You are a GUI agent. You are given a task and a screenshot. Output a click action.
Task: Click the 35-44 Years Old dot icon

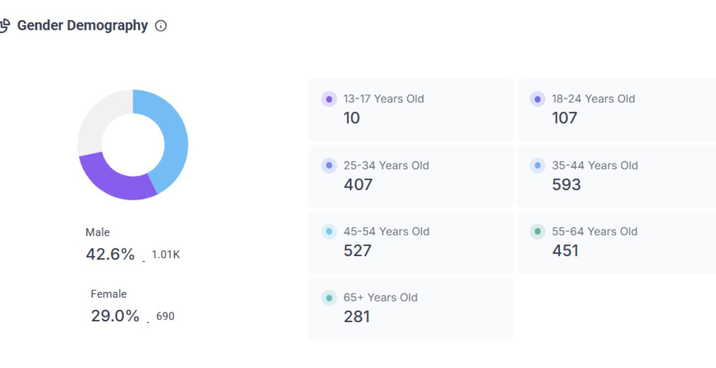tap(537, 166)
